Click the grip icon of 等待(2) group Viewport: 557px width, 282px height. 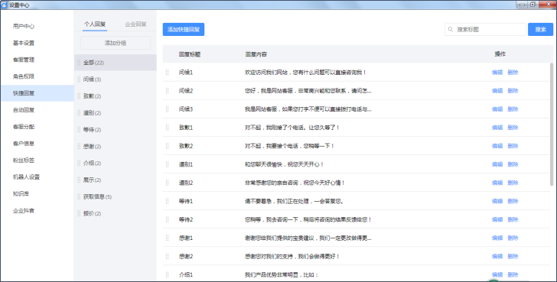[79, 129]
